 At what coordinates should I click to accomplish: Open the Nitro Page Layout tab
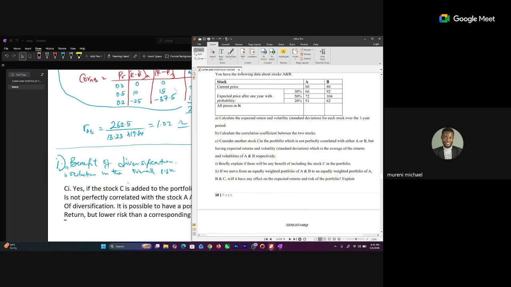point(254,44)
